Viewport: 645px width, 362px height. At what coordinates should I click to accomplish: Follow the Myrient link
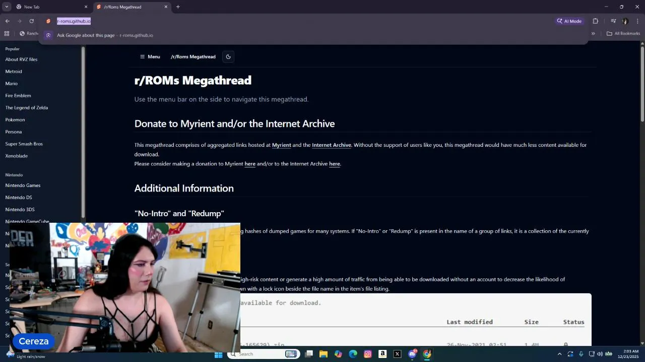point(282,145)
